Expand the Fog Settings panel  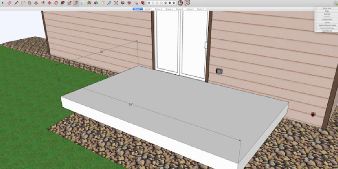pyautogui.click(x=327, y=30)
